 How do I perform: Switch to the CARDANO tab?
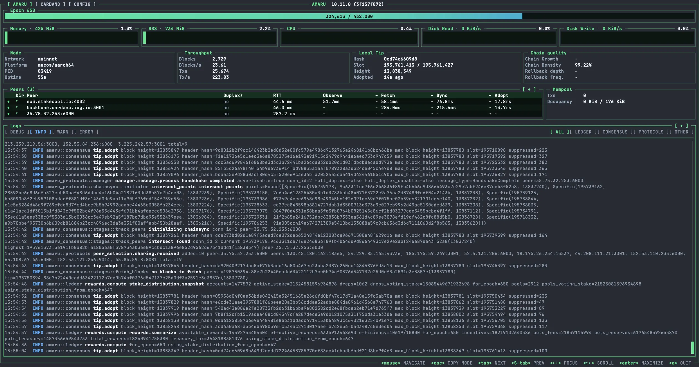pyautogui.click(x=50, y=4)
